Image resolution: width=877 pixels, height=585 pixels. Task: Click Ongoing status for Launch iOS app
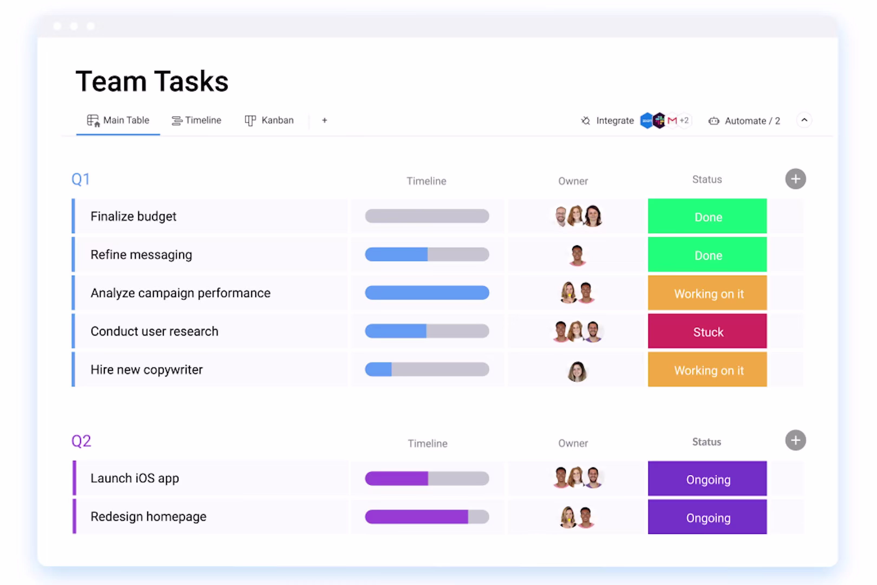tap(707, 479)
